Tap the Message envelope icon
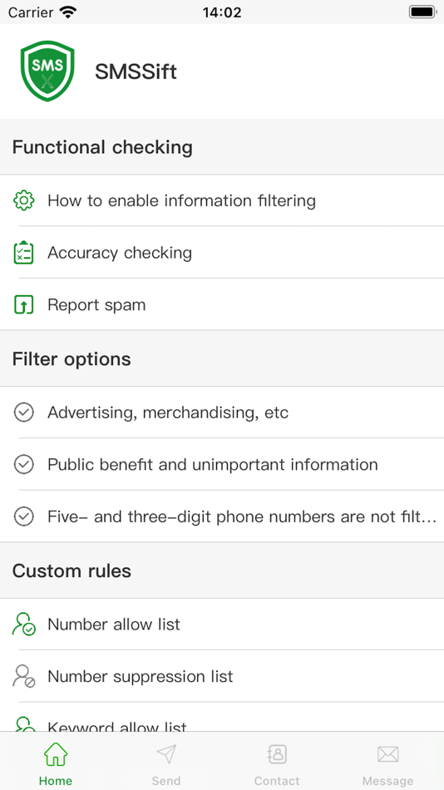This screenshot has width=444, height=790. click(388, 754)
